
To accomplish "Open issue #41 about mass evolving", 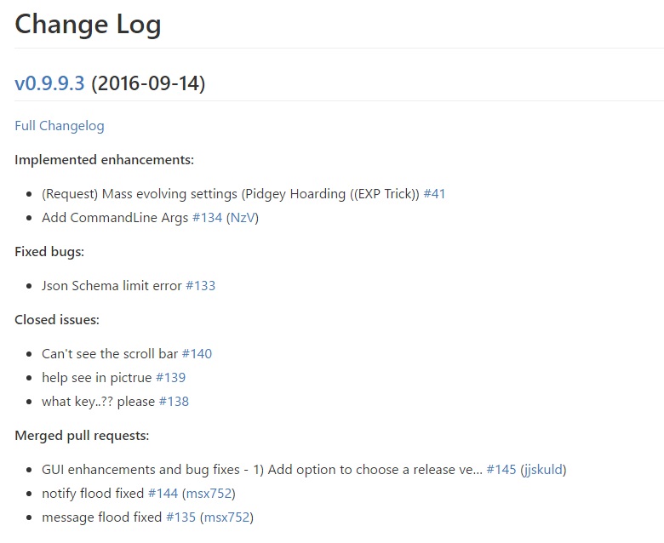I will (434, 194).
